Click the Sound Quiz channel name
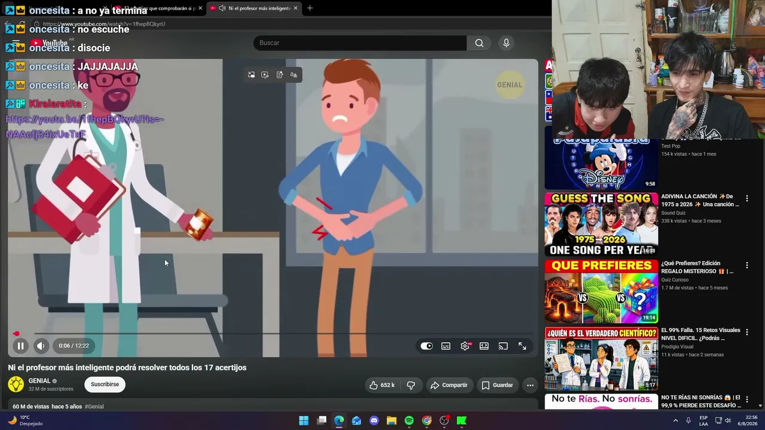The width and height of the screenshot is (765, 430). [x=674, y=213]
